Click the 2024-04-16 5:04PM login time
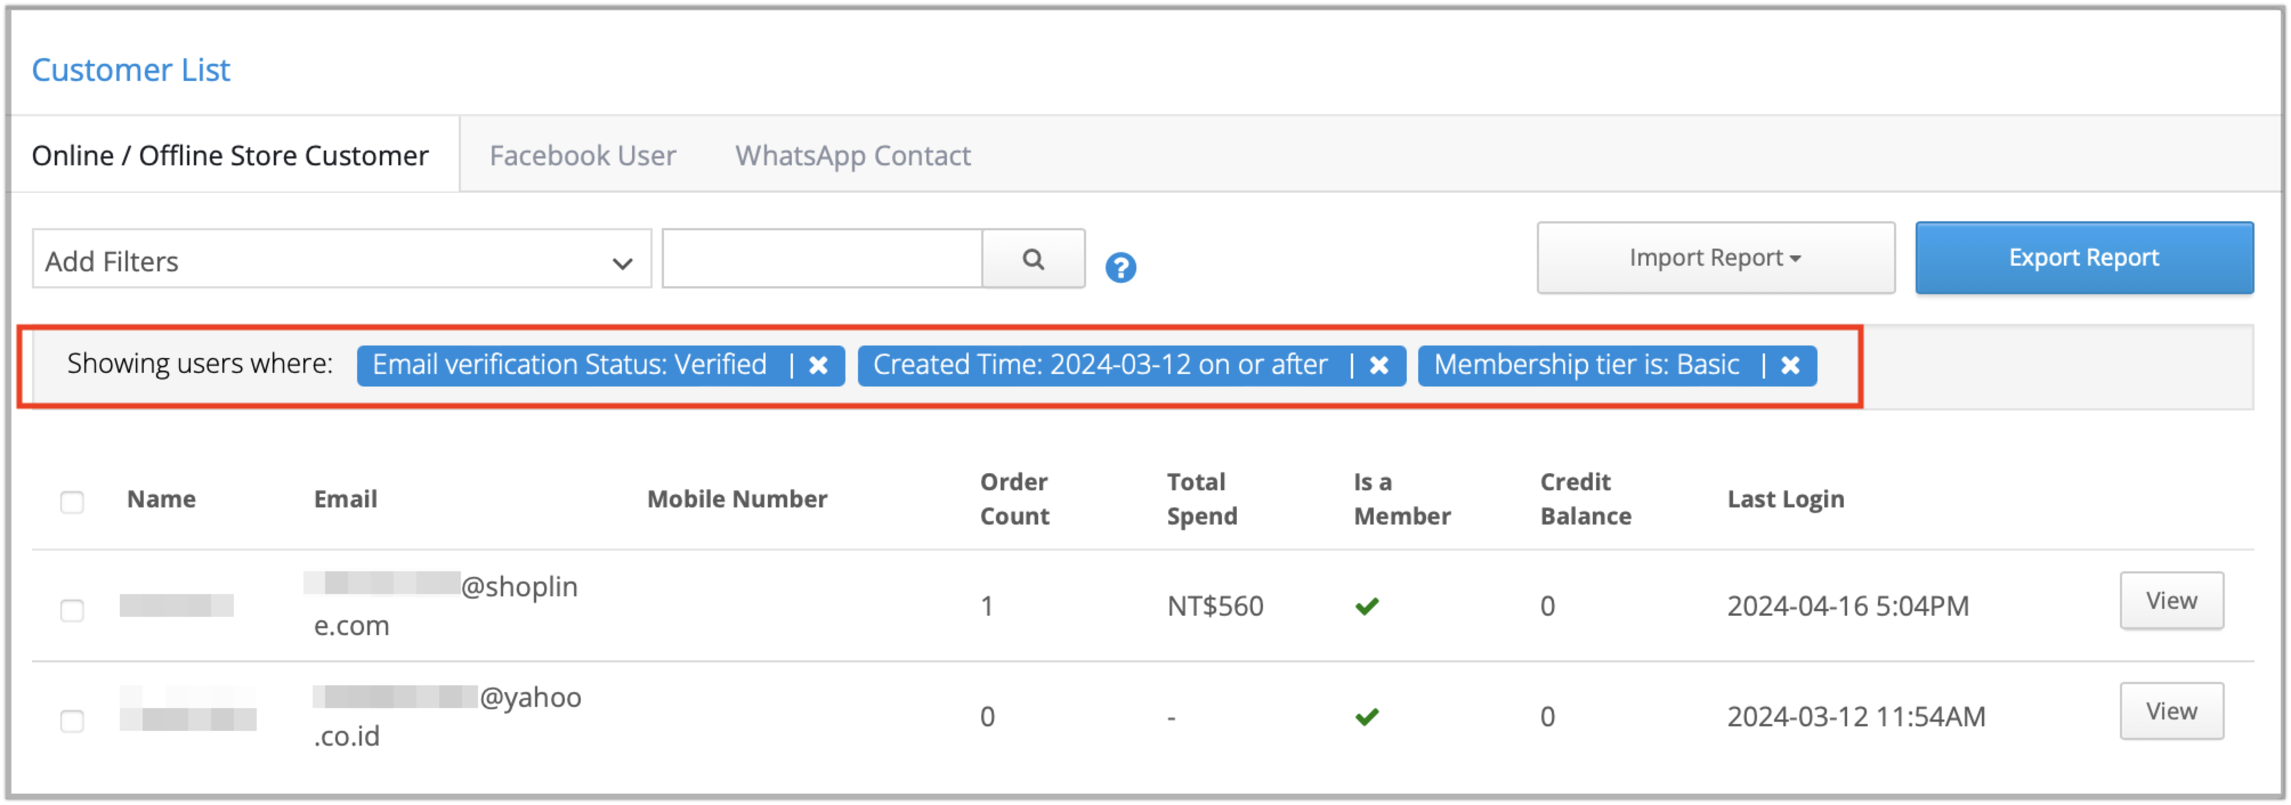This screenshot has height=805, width=2291. click(1848, 606)
